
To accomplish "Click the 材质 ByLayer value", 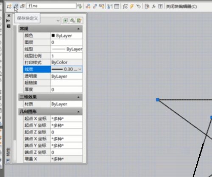I will point(67,104).
